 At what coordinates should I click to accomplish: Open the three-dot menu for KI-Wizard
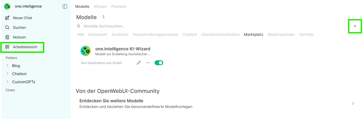148,63
